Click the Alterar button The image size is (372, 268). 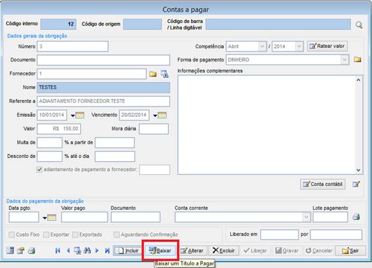[192, 250]
